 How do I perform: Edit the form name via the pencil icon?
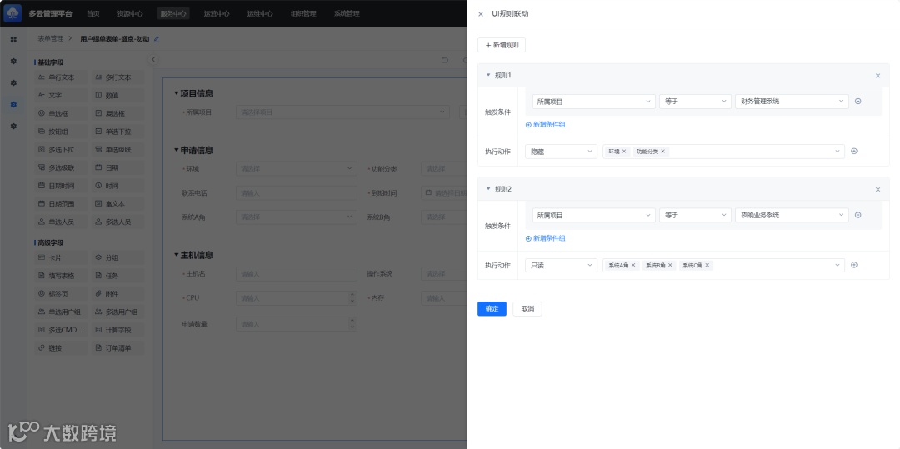[157, 39]
